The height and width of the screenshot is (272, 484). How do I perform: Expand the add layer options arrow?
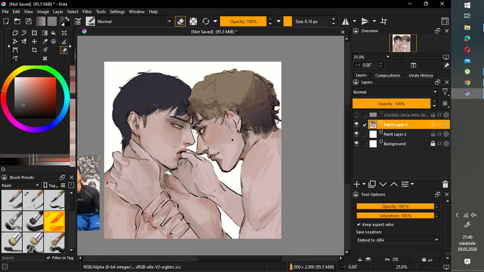(364, 184)
